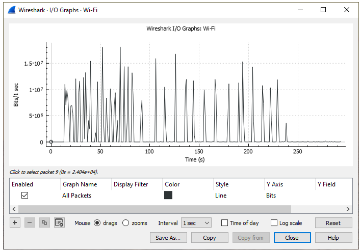Add a new graph with plus button
This screenshot has width=361, height=252.
pos(15,222)
